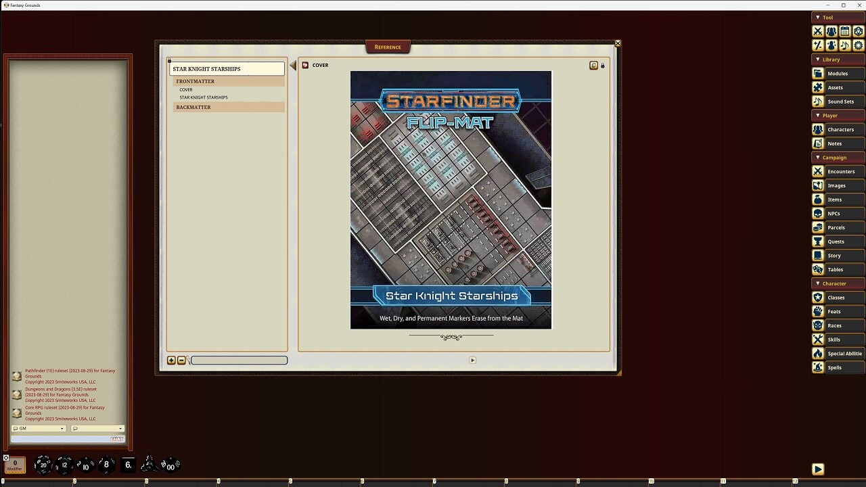Send a message with the CHAT button
The width and height of the screenshot is (866, 487).
[116, 438]
